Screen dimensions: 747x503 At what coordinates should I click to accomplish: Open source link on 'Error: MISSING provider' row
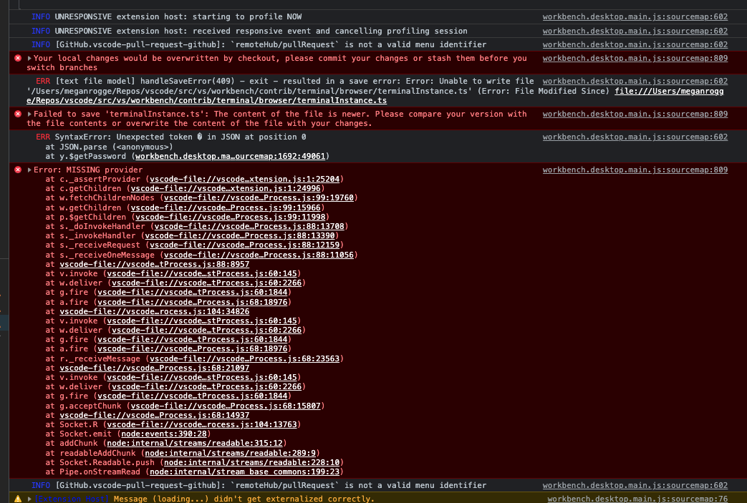click(635, 170)
